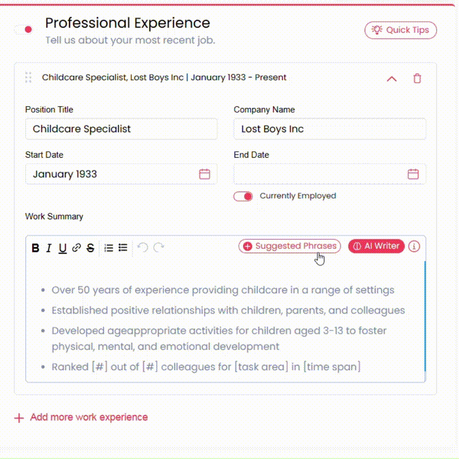The image size is (459, 459).
Task: Launch the AI Writer
Action: 376,246
